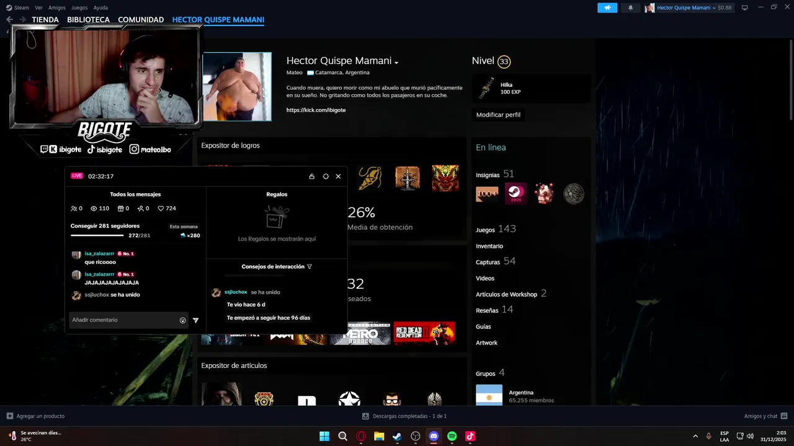Open the Juegos 143 link

coord(496,229)
